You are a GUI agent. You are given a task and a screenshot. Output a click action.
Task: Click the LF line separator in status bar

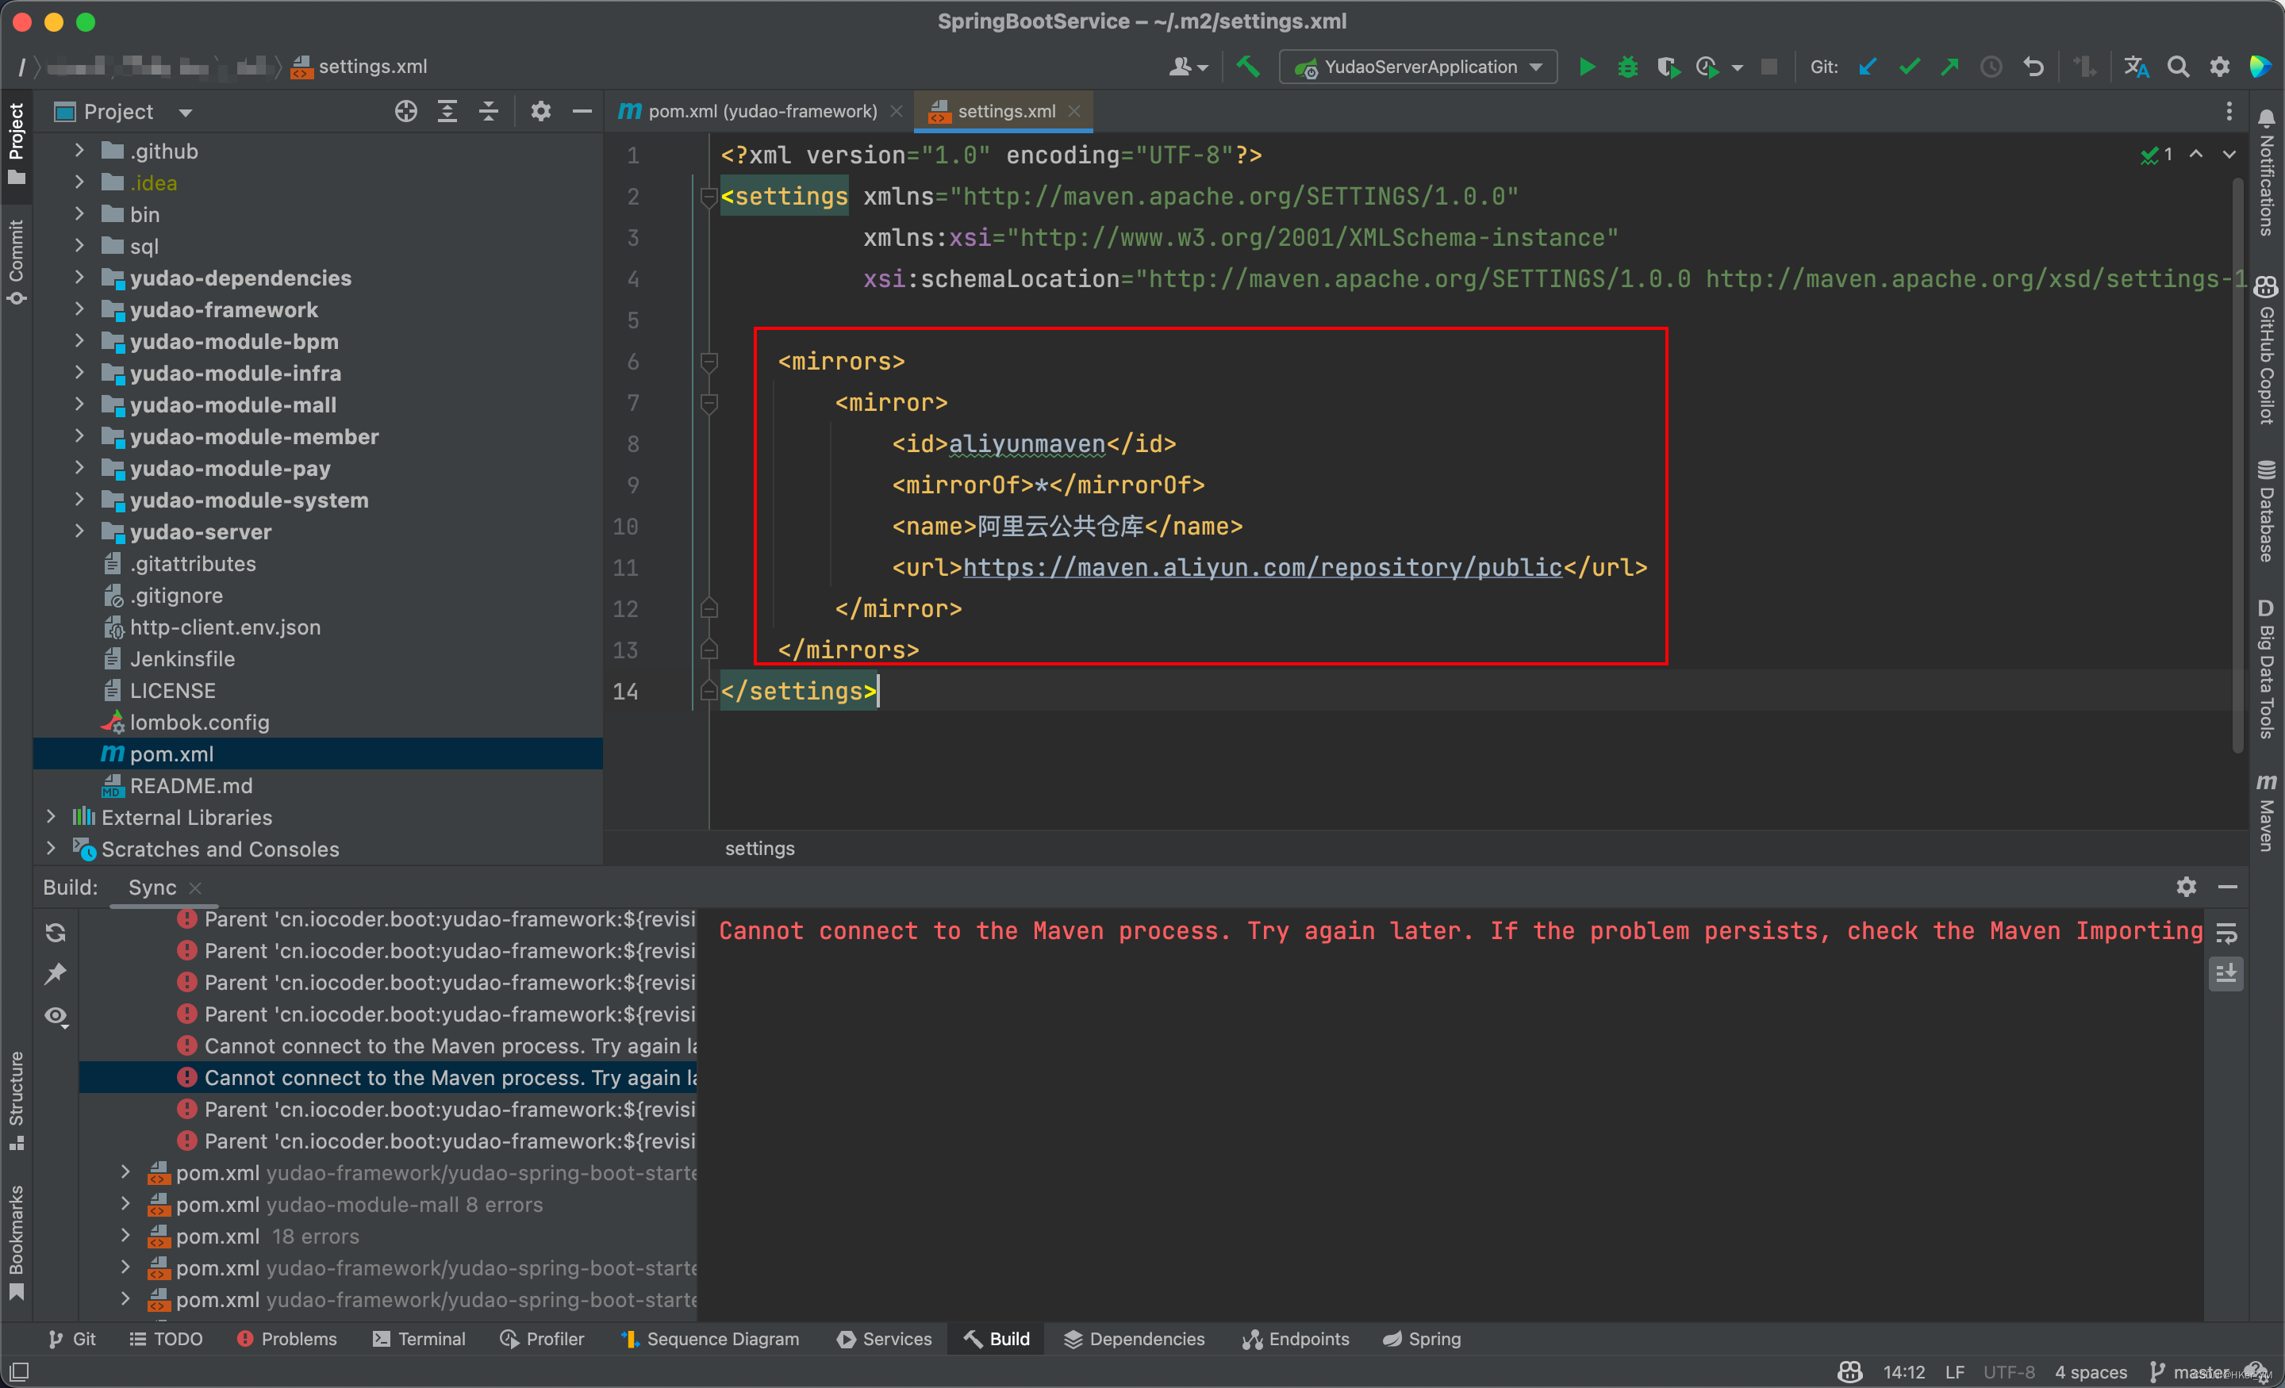[x=1955, y=1371]
